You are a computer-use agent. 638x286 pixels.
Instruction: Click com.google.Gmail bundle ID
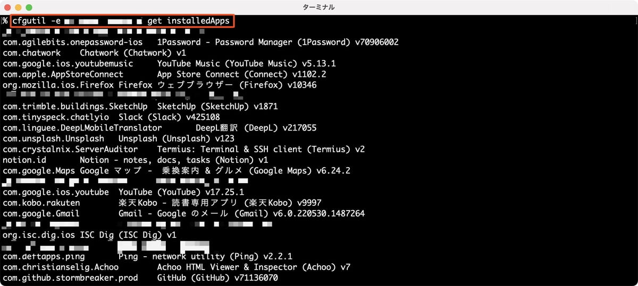[x=41, y=213]
